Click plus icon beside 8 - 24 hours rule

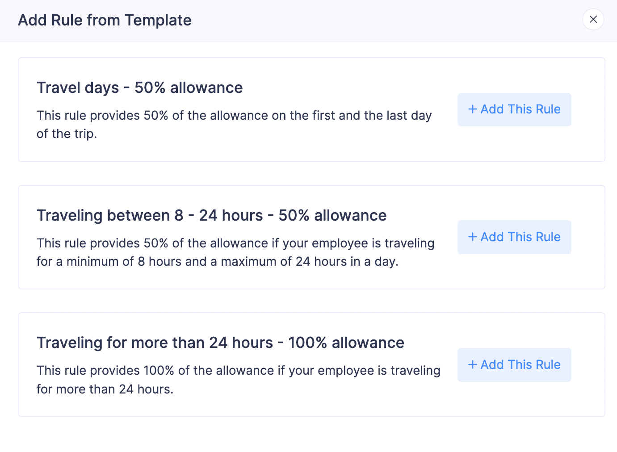click(473, 237)
